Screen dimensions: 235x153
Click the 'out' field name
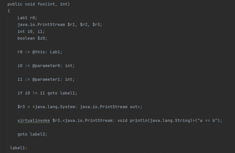tap(134, 107)
